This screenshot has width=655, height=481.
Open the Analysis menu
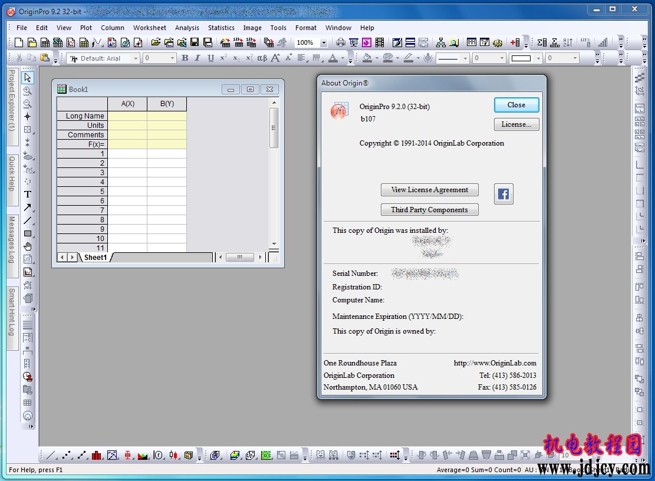(187, 28)
